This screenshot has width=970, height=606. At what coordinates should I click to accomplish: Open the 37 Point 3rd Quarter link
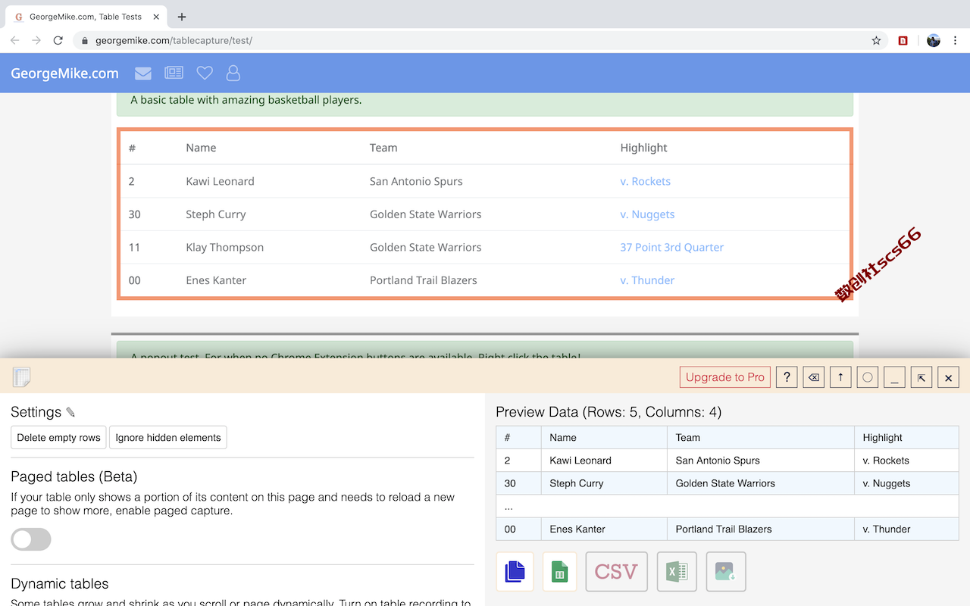[671, 247]
